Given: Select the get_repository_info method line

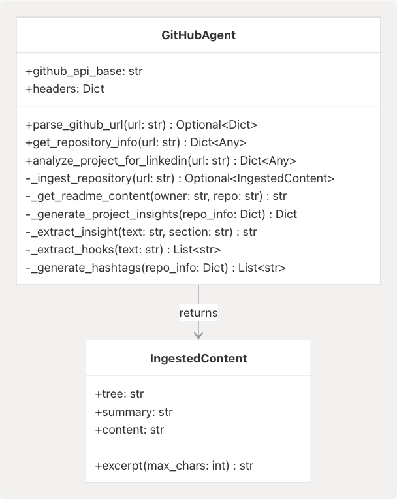Looking at the screenshot, I should [136, 142].
